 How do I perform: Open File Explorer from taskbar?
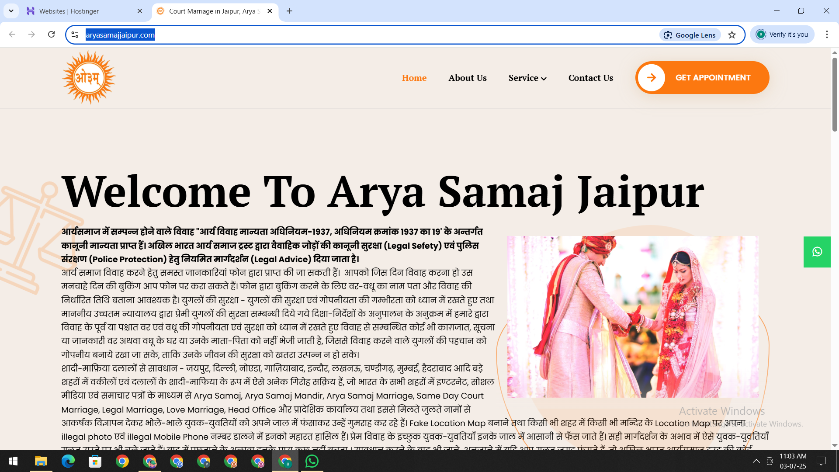pyautogui.click(x=41, y=461)
